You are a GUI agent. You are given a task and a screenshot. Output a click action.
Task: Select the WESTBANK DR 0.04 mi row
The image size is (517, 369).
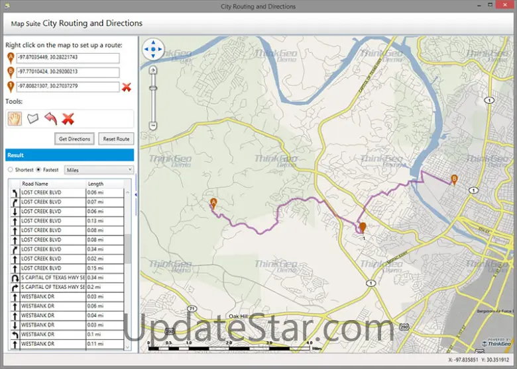pos(67,315)
